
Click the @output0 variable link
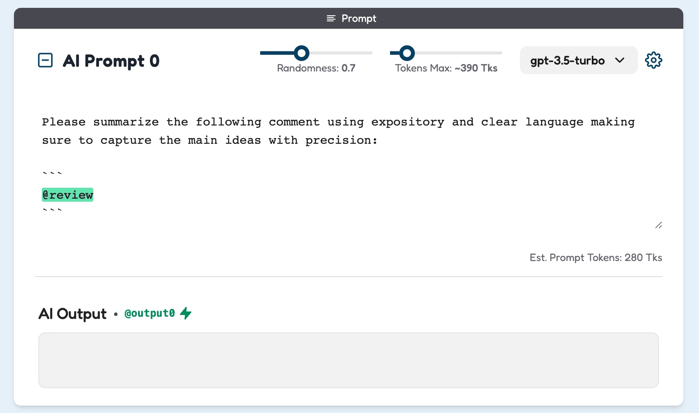pos(149,313)
